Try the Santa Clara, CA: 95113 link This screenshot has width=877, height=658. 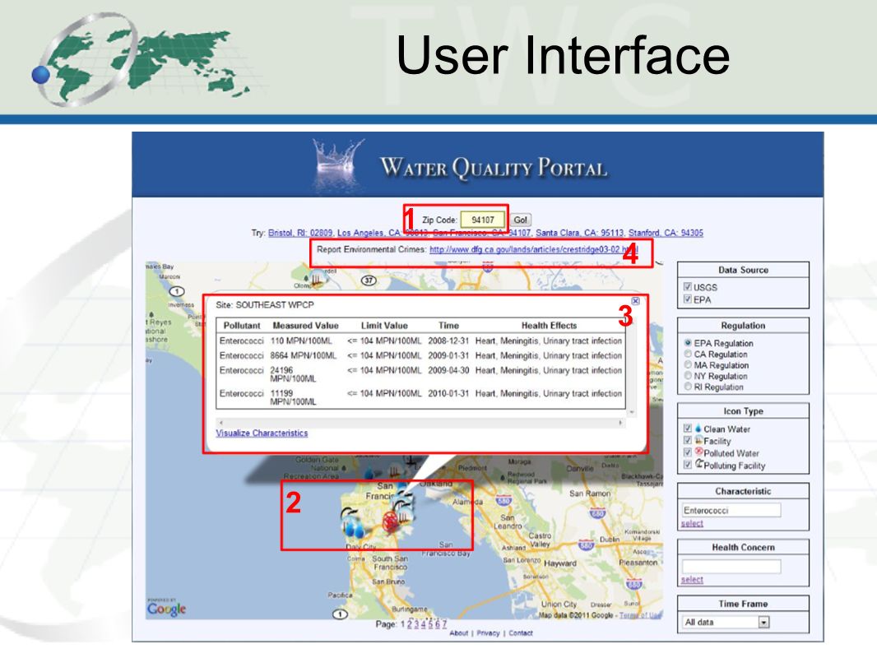(x=579, y=233)
